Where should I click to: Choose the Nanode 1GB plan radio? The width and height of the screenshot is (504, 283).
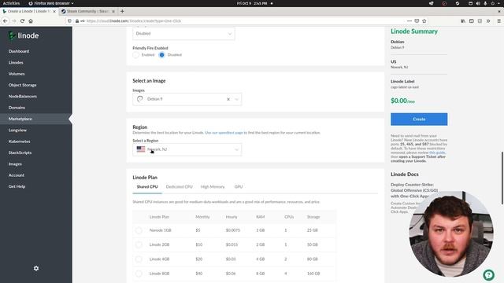pyautogui.click(x=139, y=230)
